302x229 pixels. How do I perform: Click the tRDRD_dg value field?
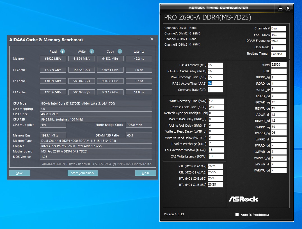pos(279,84)
